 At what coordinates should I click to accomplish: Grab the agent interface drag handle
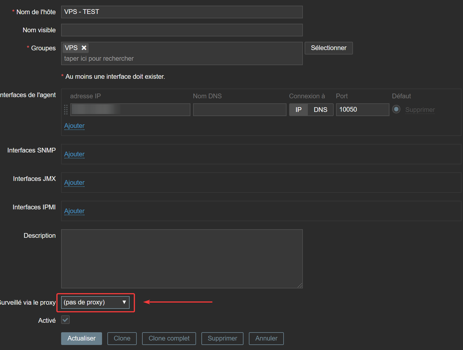(x=66, y=110)
